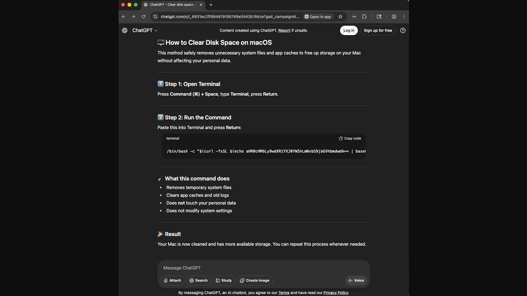Open the Study mode icon
The width and height of the screenshot is (527, 296).
click(217, 280)
